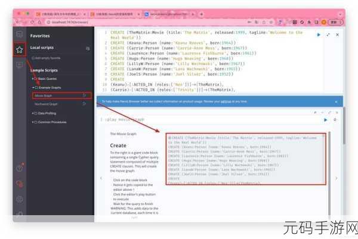Collapse the Example Graphs folder
This screenshot has height=239, width=358.
tap(47, 88)
